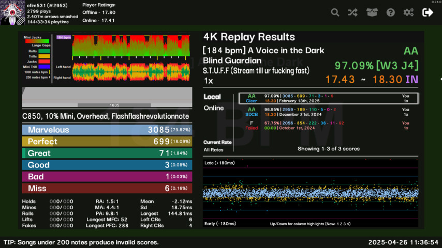Click the Marvelous judgment bar
The image size is (442, 248).
pyautogui.click(x=107, y=130)
